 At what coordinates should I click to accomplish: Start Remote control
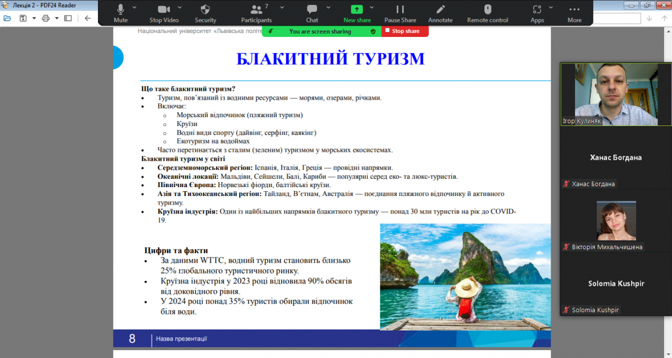pos(487,10)
